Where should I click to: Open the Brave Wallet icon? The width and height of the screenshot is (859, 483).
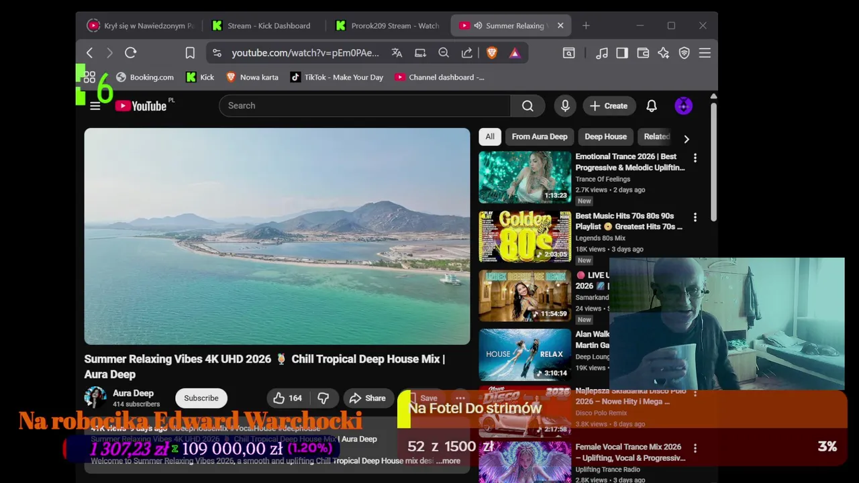(x=643, y=53)
